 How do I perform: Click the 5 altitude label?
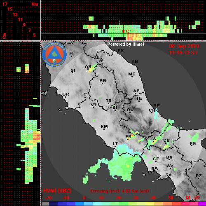click(34, 35)
